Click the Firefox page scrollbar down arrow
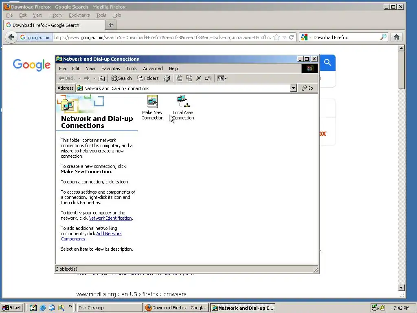Viewport: 417px width, 313px height. pyautogui.click(x=402, y=287)
